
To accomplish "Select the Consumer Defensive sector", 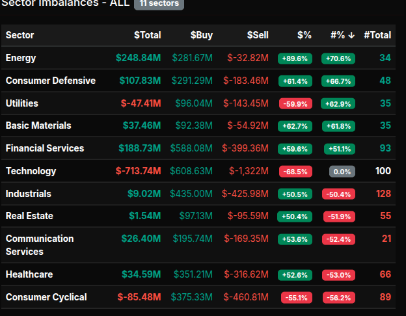I will click(51, 81).
